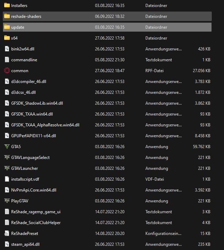The image size is (224, 250).
Task: Click the installscript.vdf blank file icon
Action: [7, 179]
